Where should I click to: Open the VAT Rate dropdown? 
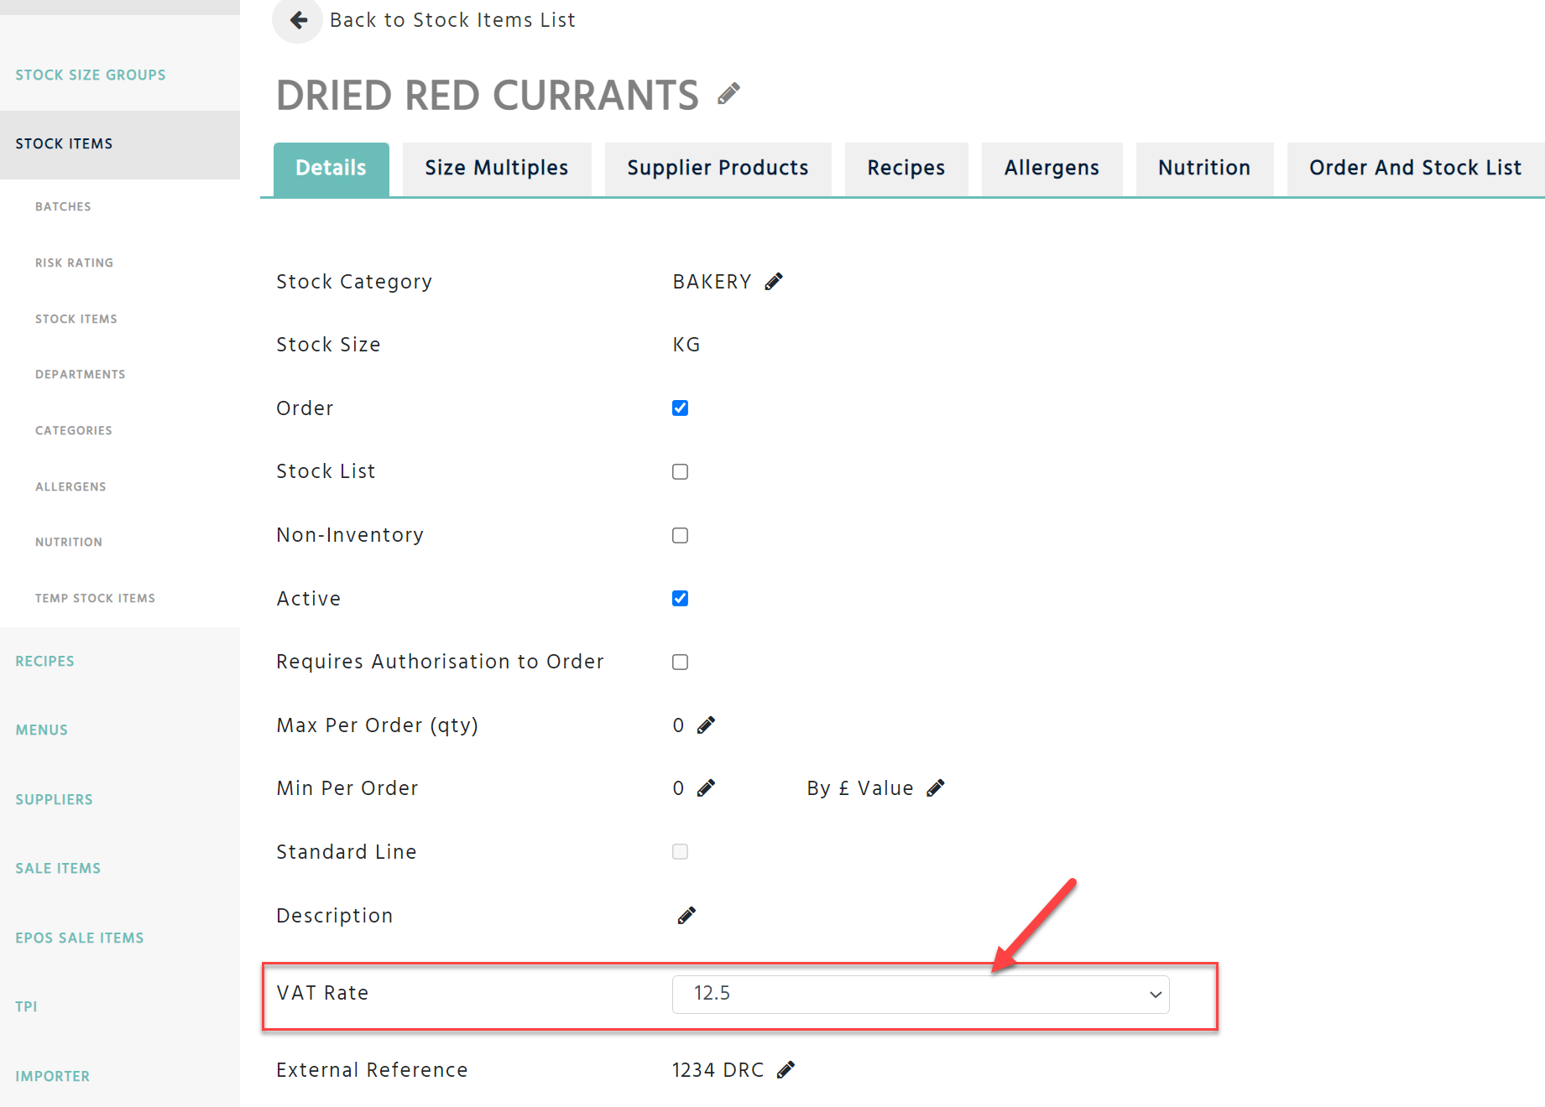(x=920, y=994)
